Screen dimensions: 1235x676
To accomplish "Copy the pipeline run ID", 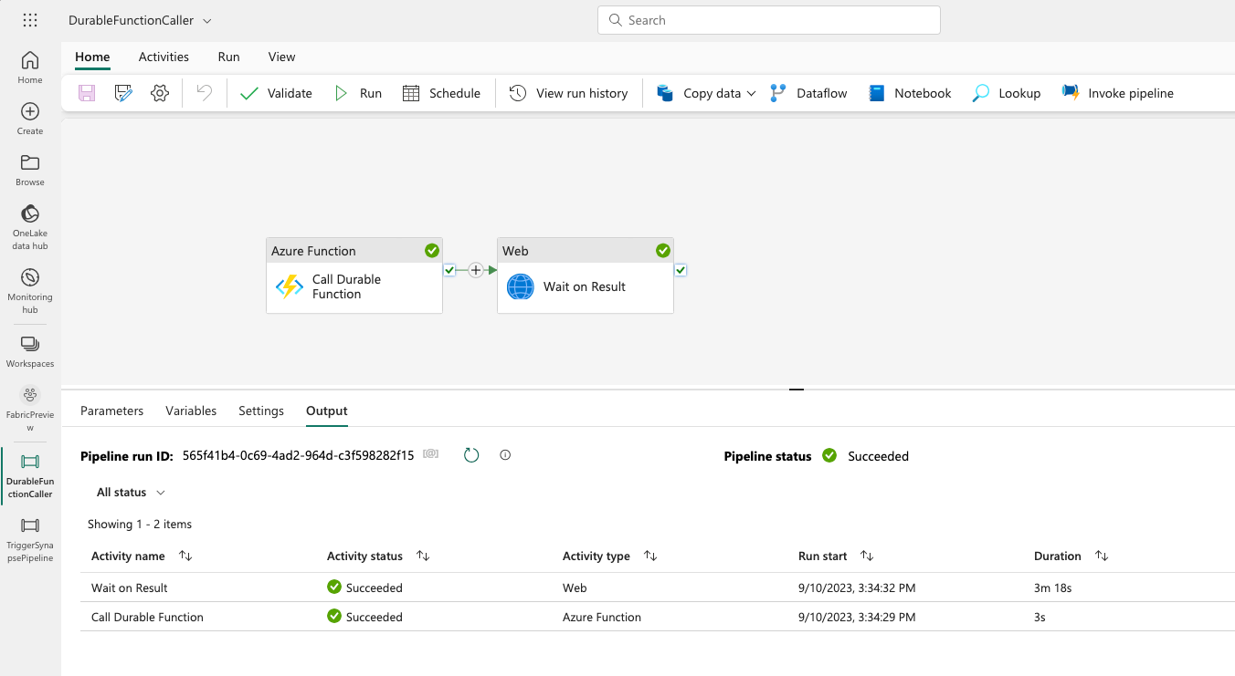I will pyautogui.click(x=431, y=454).
